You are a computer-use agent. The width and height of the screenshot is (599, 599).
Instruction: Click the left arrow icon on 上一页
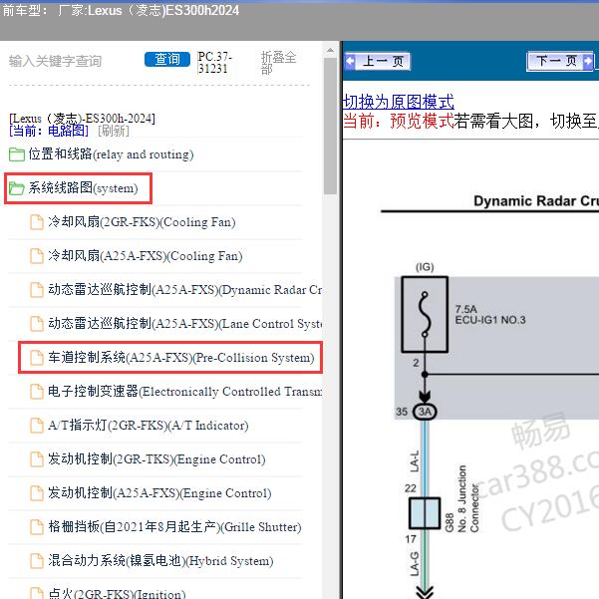[350, 61]
